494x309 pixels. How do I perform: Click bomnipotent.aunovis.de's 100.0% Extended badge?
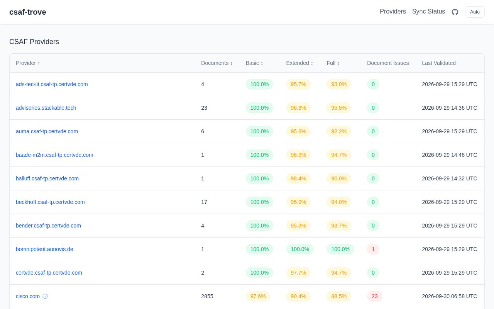(x=300, y=249)
